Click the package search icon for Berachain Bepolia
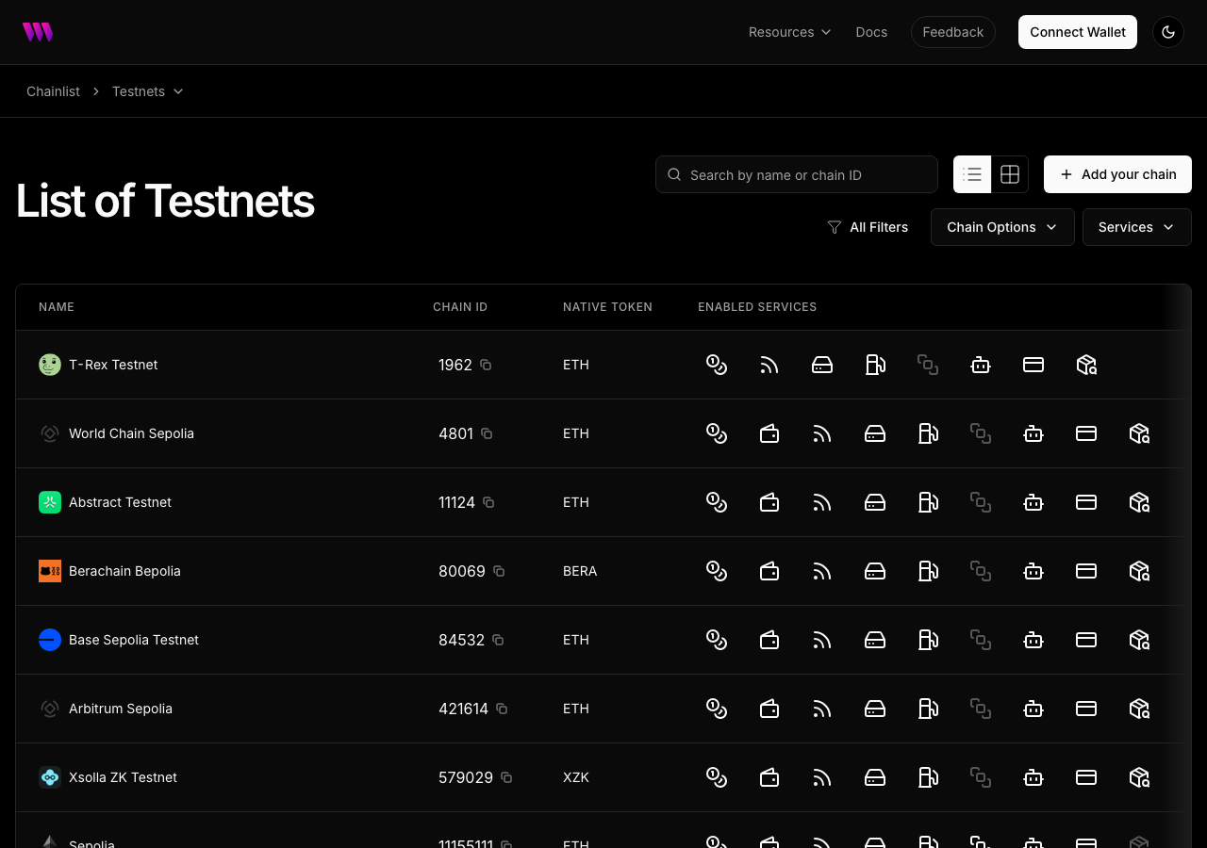The height and width of the screenshot is (848, 1207). tap(1139, 571)
